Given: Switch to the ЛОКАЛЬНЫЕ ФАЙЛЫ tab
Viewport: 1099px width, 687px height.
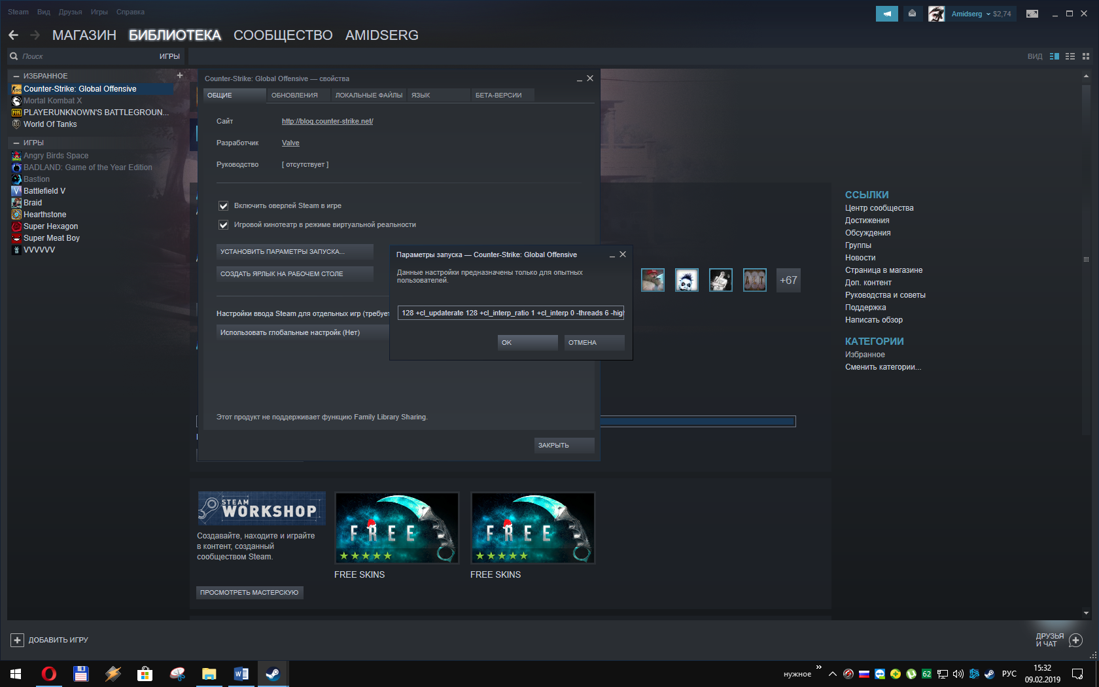Looking at the screenshot, I should pyautogui.click(x=369, y=96).
